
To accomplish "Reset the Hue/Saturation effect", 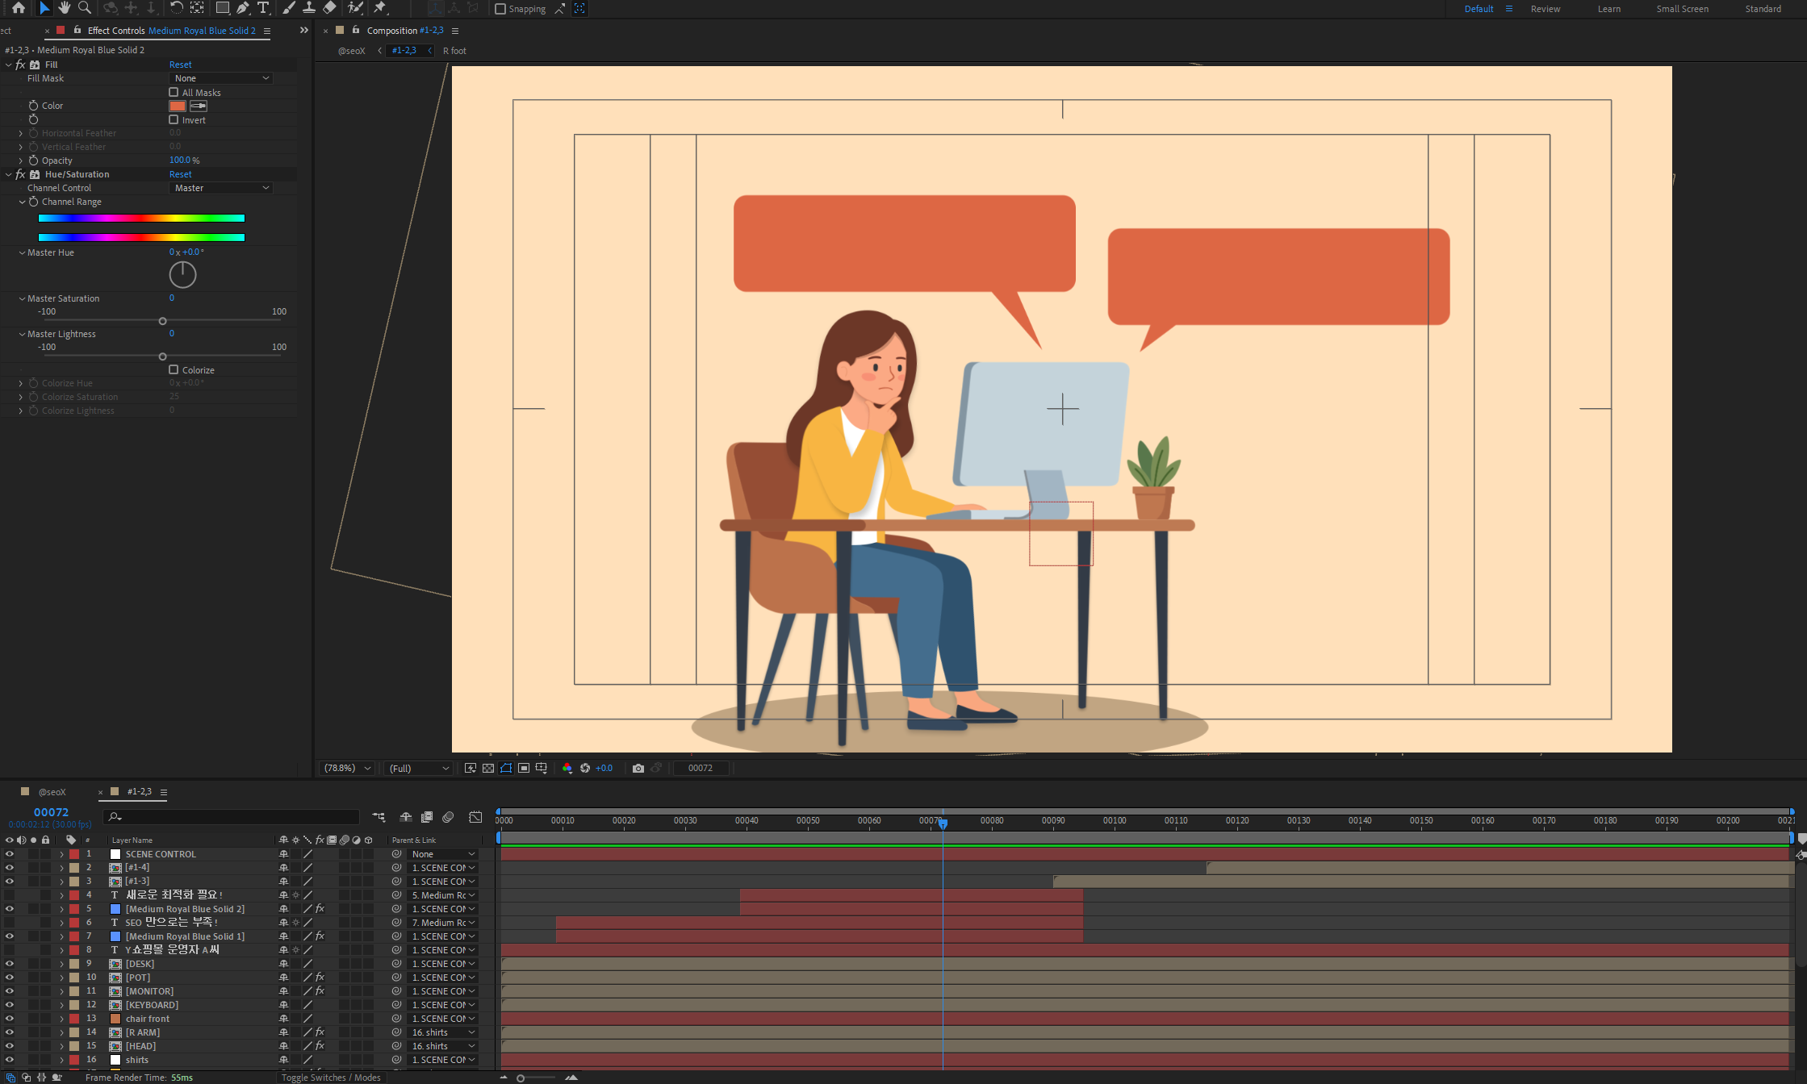I will tap(180, 174).
